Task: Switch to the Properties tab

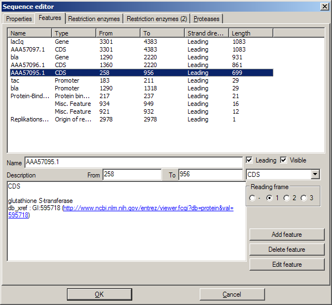Action: [19, 19]
